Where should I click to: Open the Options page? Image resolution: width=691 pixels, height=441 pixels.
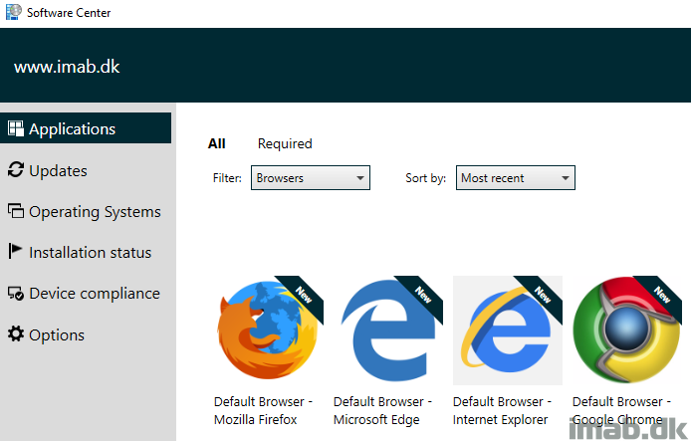pyautogui.click(x=57, y=335)
